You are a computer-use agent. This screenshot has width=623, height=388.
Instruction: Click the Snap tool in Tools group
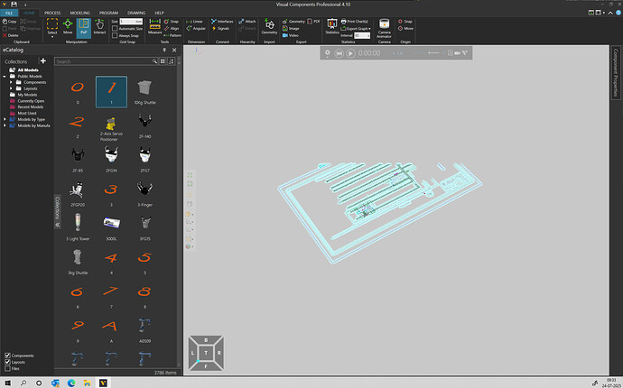click(172, 22)
